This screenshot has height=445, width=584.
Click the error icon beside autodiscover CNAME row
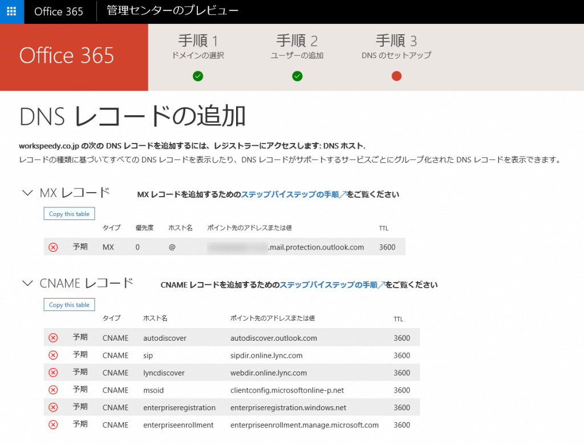tap(53, 338)
